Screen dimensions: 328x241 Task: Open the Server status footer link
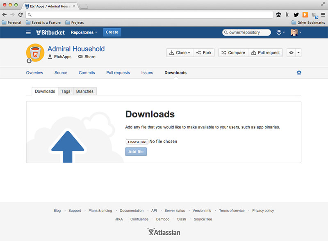(x=175, y=210)
